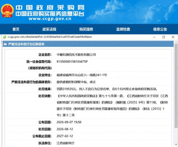
Task: Click the 严重违法失信行为的具体情形 label
Action: click(31, 82)
